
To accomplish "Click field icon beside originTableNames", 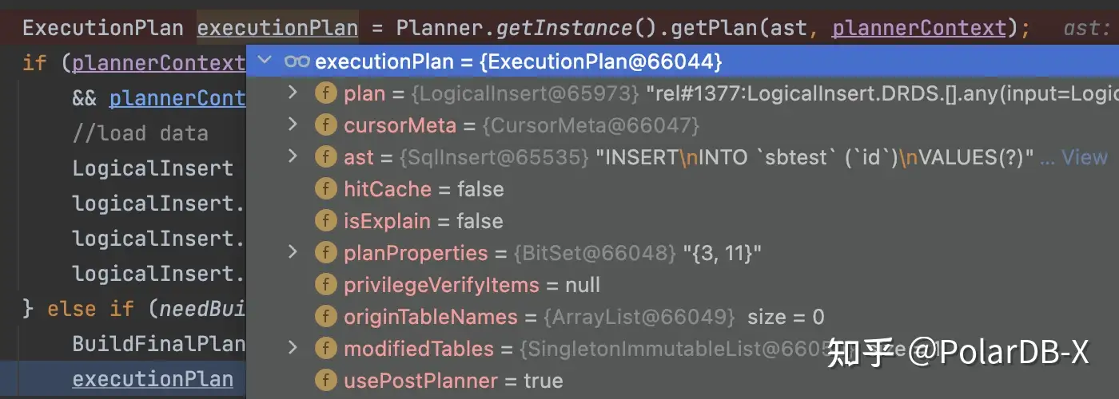I will pos(325,317).
